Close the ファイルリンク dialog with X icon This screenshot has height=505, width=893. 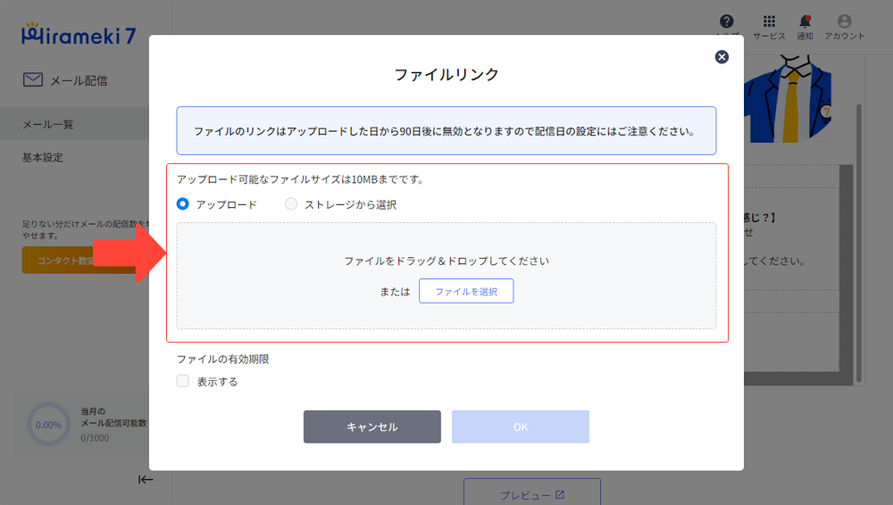pos(722,57)
